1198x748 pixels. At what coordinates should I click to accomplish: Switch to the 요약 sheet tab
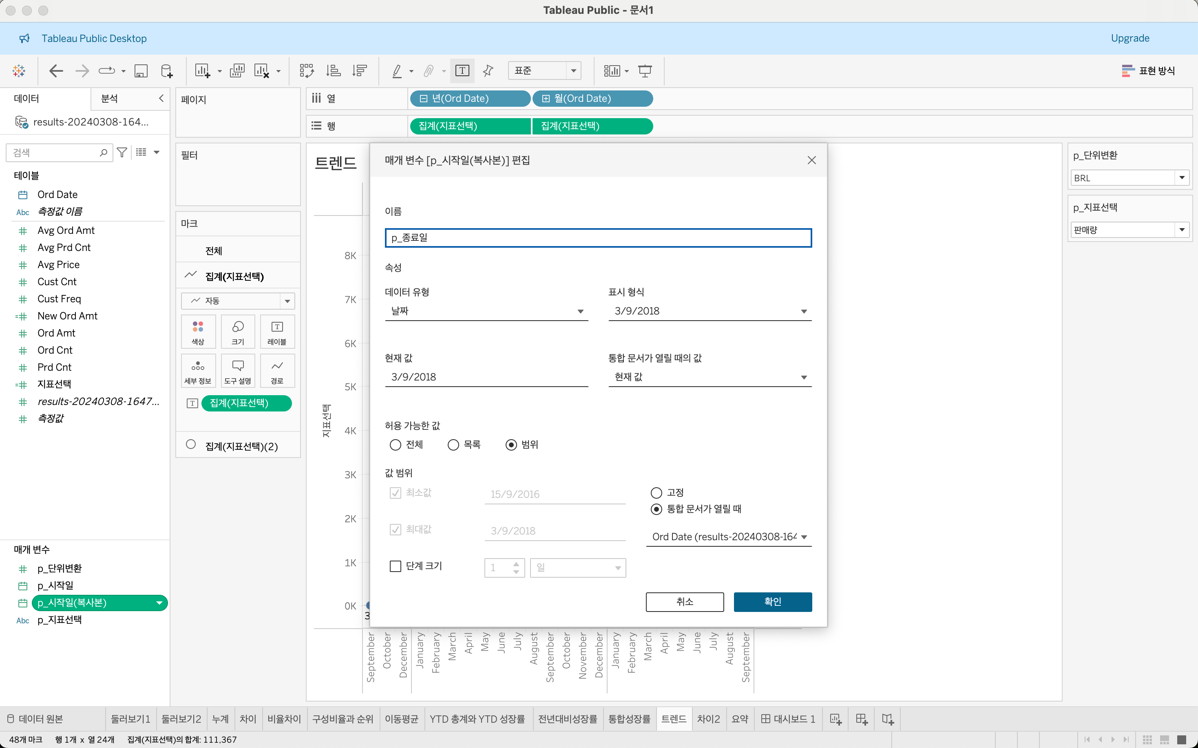point(740,719)
